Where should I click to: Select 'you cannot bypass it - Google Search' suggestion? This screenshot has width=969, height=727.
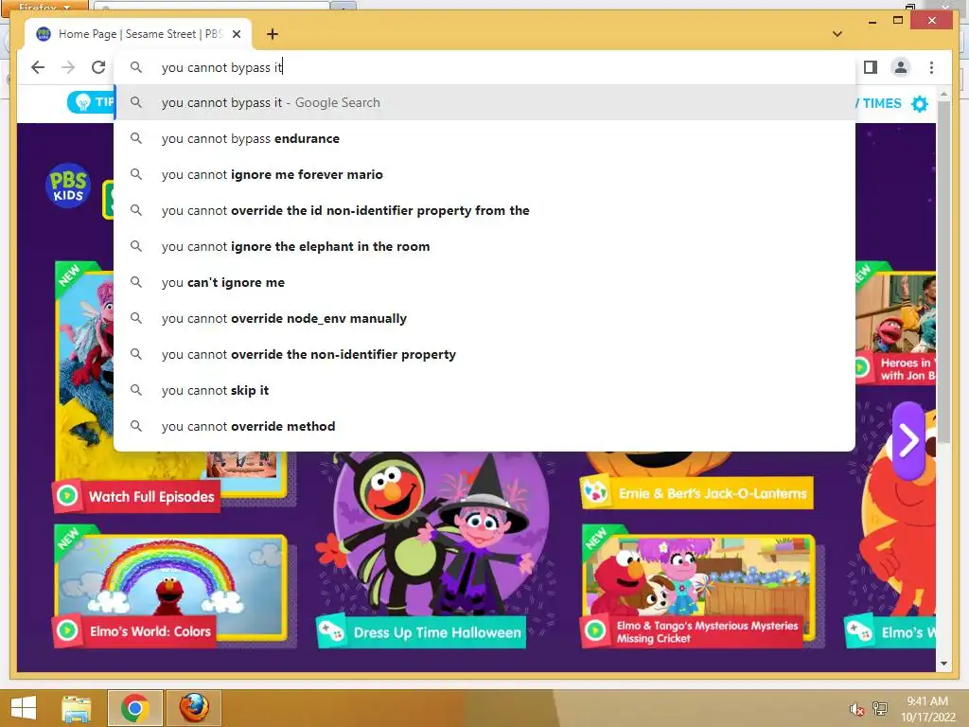(485, 102)
